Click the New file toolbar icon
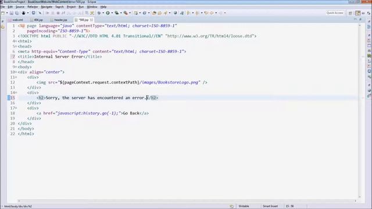The image size is (372, 209). [x=3, y=13]
